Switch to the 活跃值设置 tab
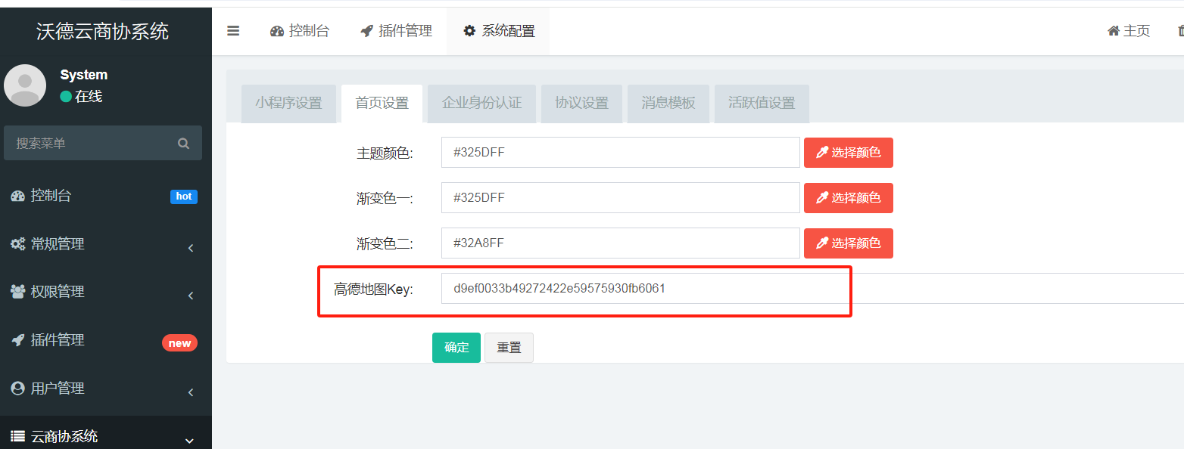The image size is (1184, 449). point(762,104)
